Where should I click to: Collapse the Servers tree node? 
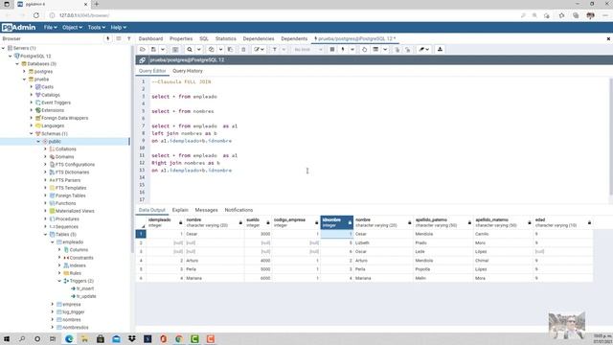tap(4, 48)
